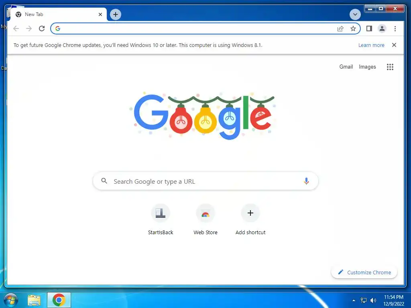Click the Add shortcut plus tile
Viewport: 411px width, 308px height.
click(x=250, y=219)
